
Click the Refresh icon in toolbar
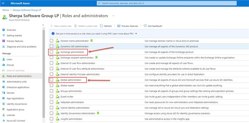(x=101, y=26)
